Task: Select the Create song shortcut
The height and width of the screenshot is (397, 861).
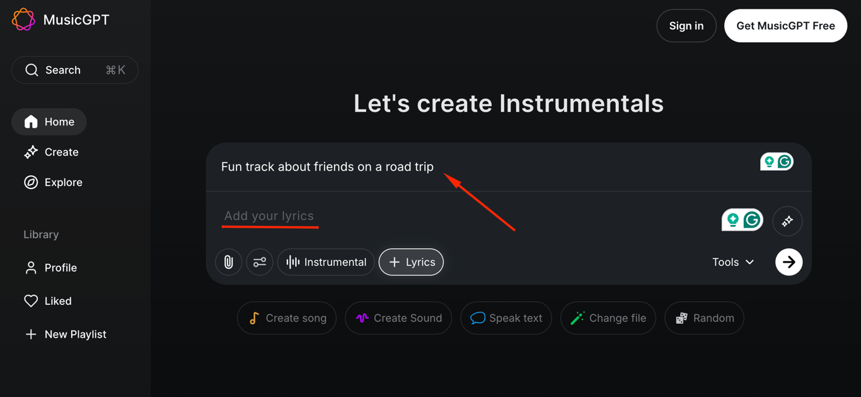Action: 287,318
